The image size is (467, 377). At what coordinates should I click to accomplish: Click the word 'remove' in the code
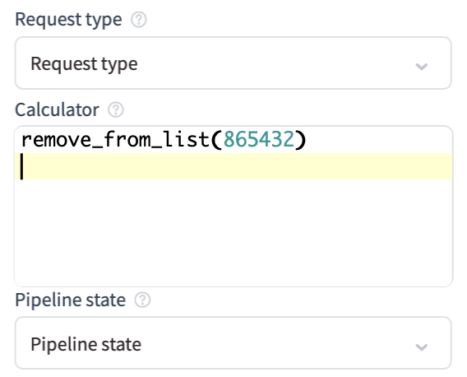[56, 140]
